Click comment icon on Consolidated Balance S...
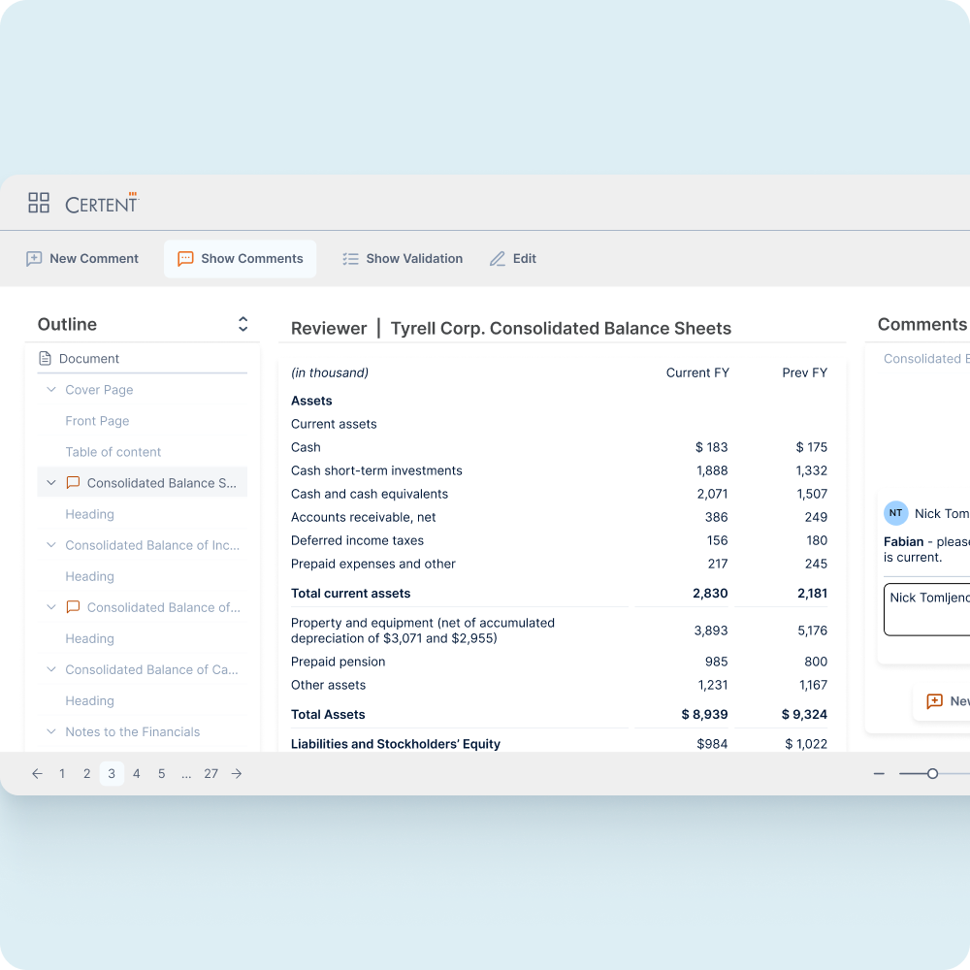This screenshot has width=970, height=970. tap(73, 483)
